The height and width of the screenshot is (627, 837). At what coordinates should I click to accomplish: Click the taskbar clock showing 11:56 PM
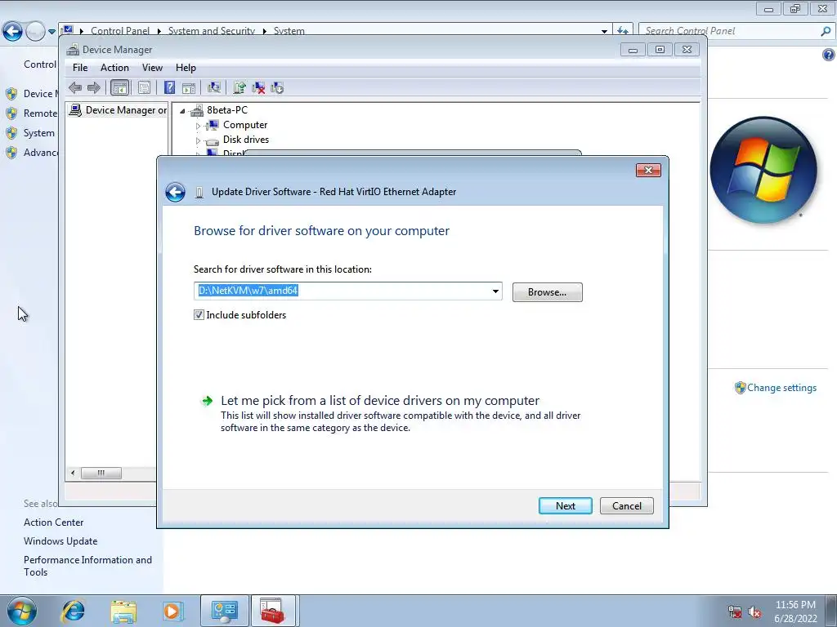point(795,605)
